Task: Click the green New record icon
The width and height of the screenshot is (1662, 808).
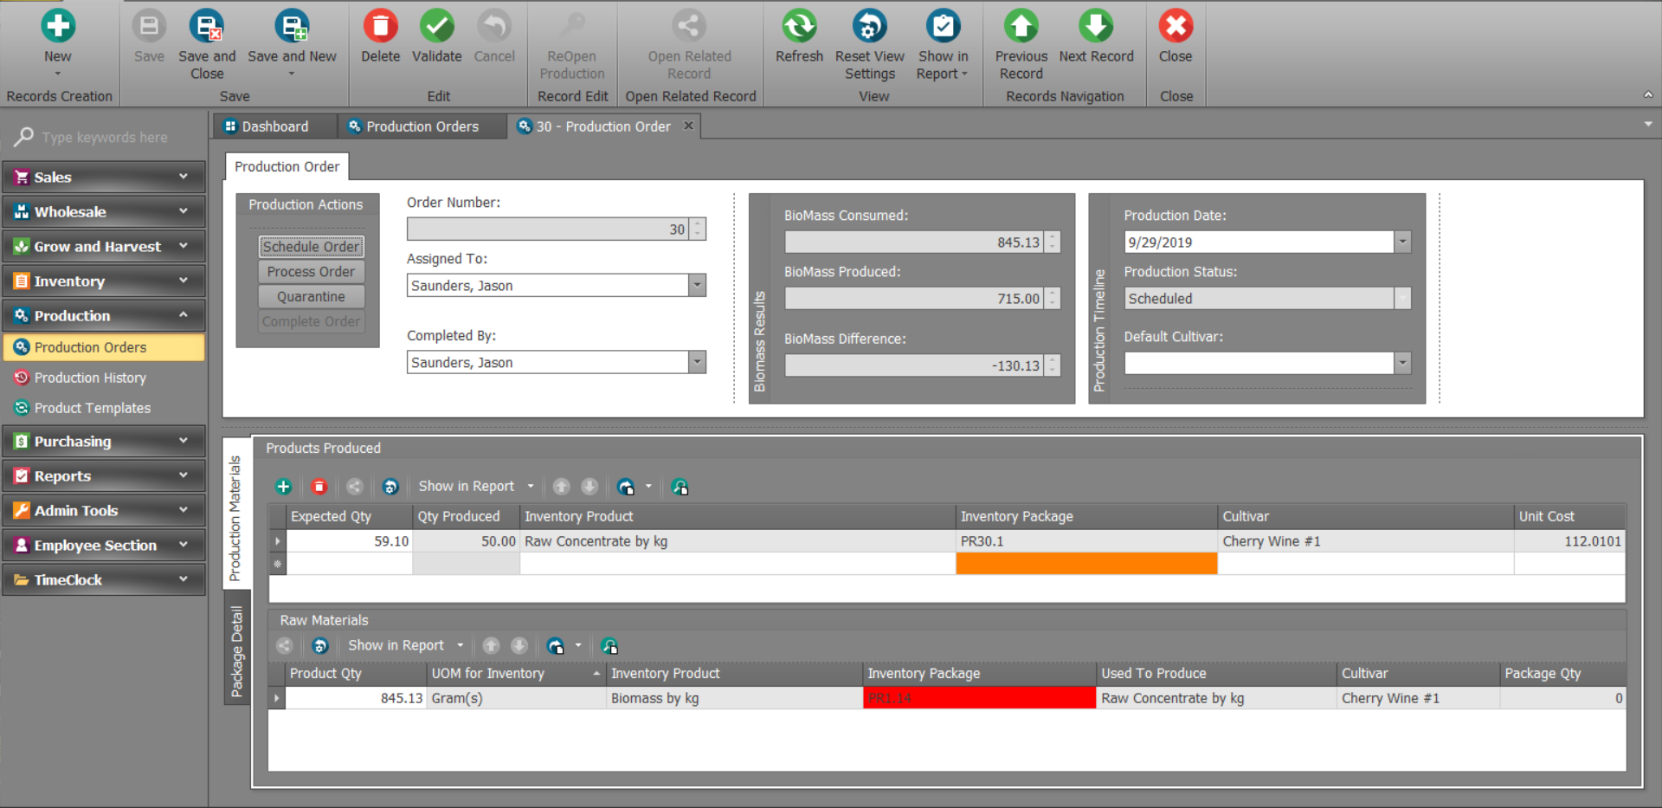Action: point(58,27)
